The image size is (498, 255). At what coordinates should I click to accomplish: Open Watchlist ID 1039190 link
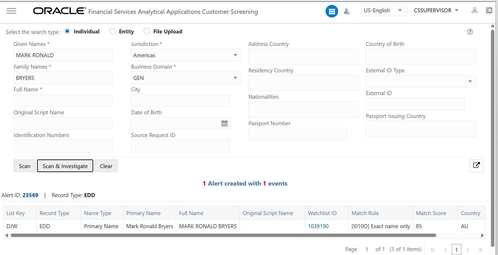[x=318, y=226]
